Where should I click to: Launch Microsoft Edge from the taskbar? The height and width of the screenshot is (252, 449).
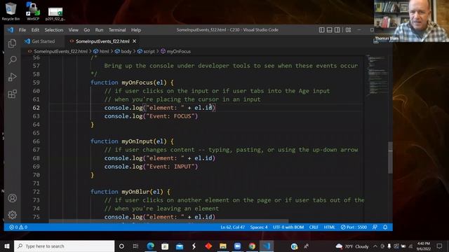150,246
